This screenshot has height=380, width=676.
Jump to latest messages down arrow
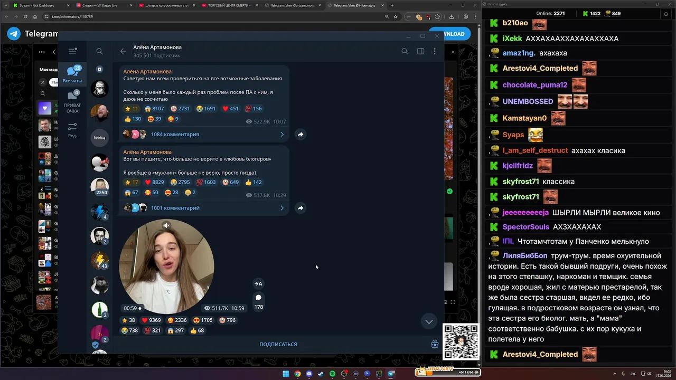pyautogui.click(x=429, y=321)
